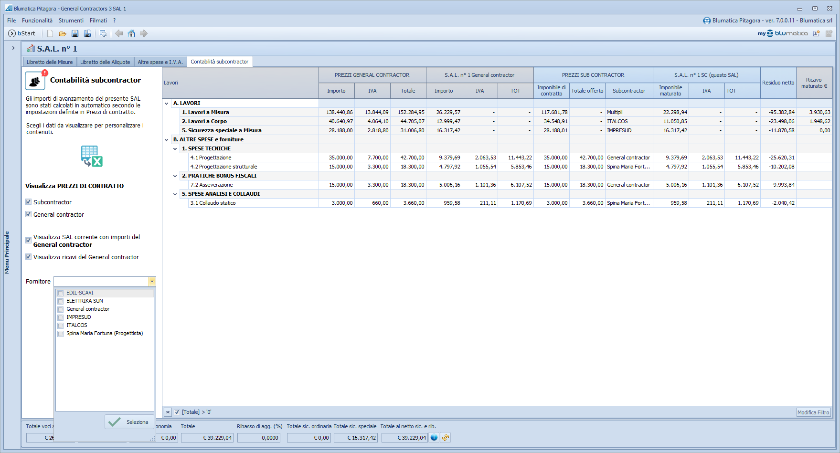Click the Modifica Filtro button
The width and height of the screenshot is (840, 453).
tap(813, 412)
